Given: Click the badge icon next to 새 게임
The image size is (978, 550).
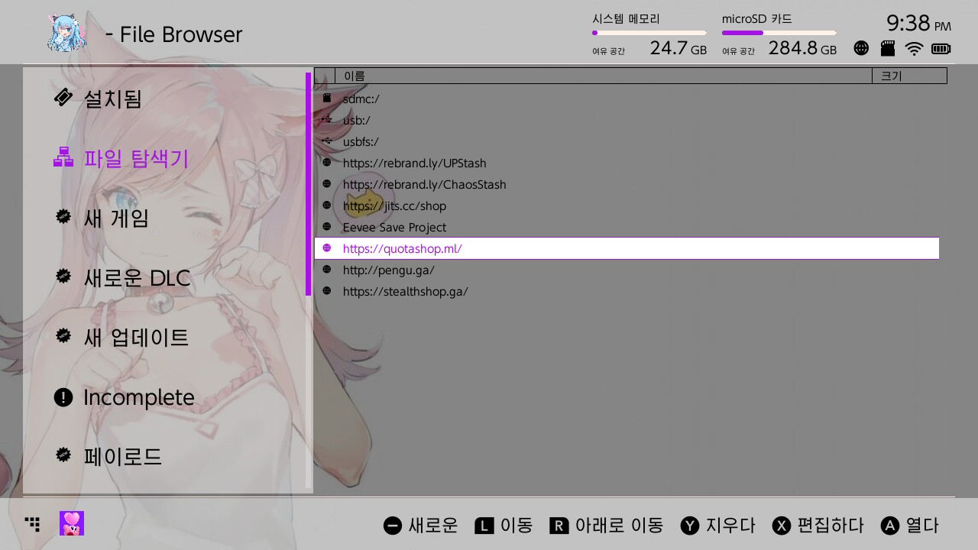Looking at the screenshot, I should coord(63,216).
